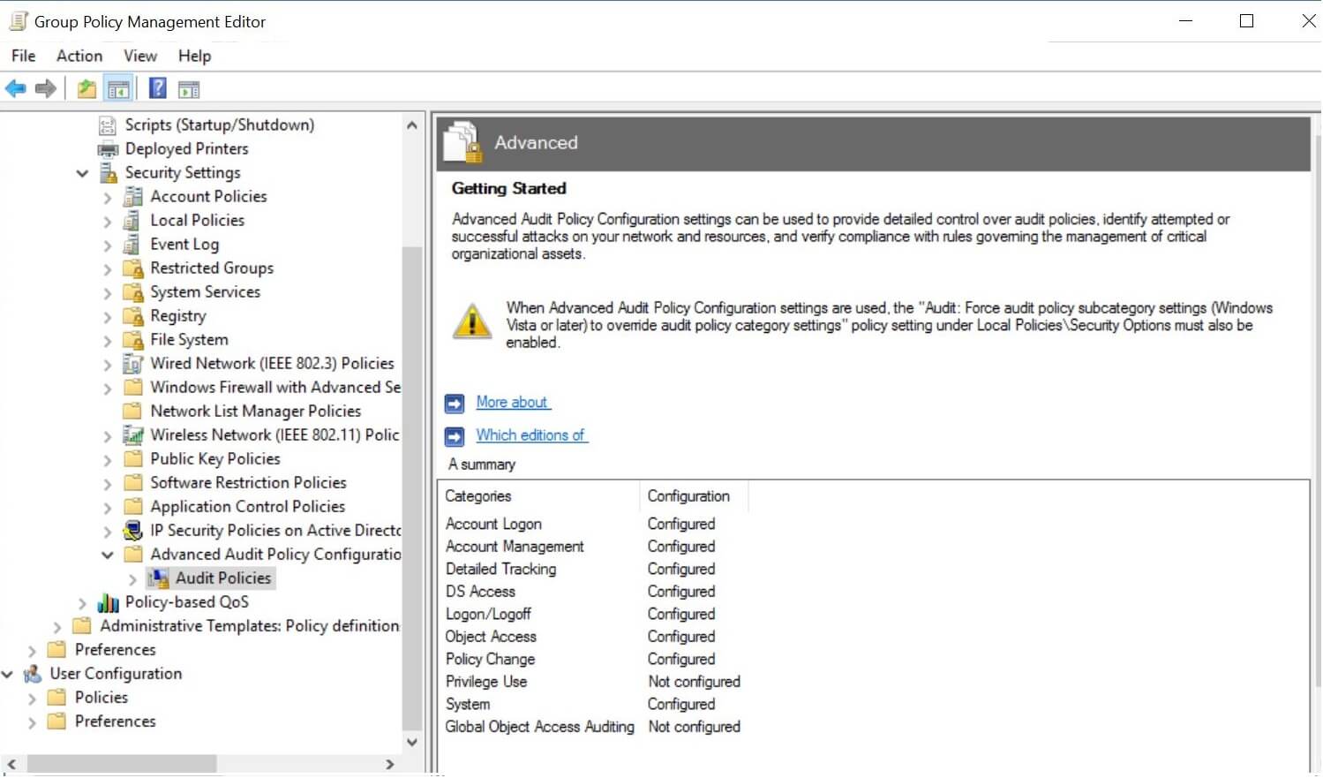Expand the Account Policies tree item

point(108,196)
